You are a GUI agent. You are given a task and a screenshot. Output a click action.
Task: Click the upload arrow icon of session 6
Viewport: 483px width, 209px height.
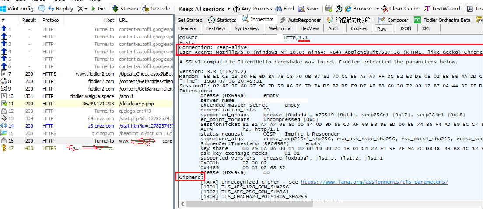[4, 66]
